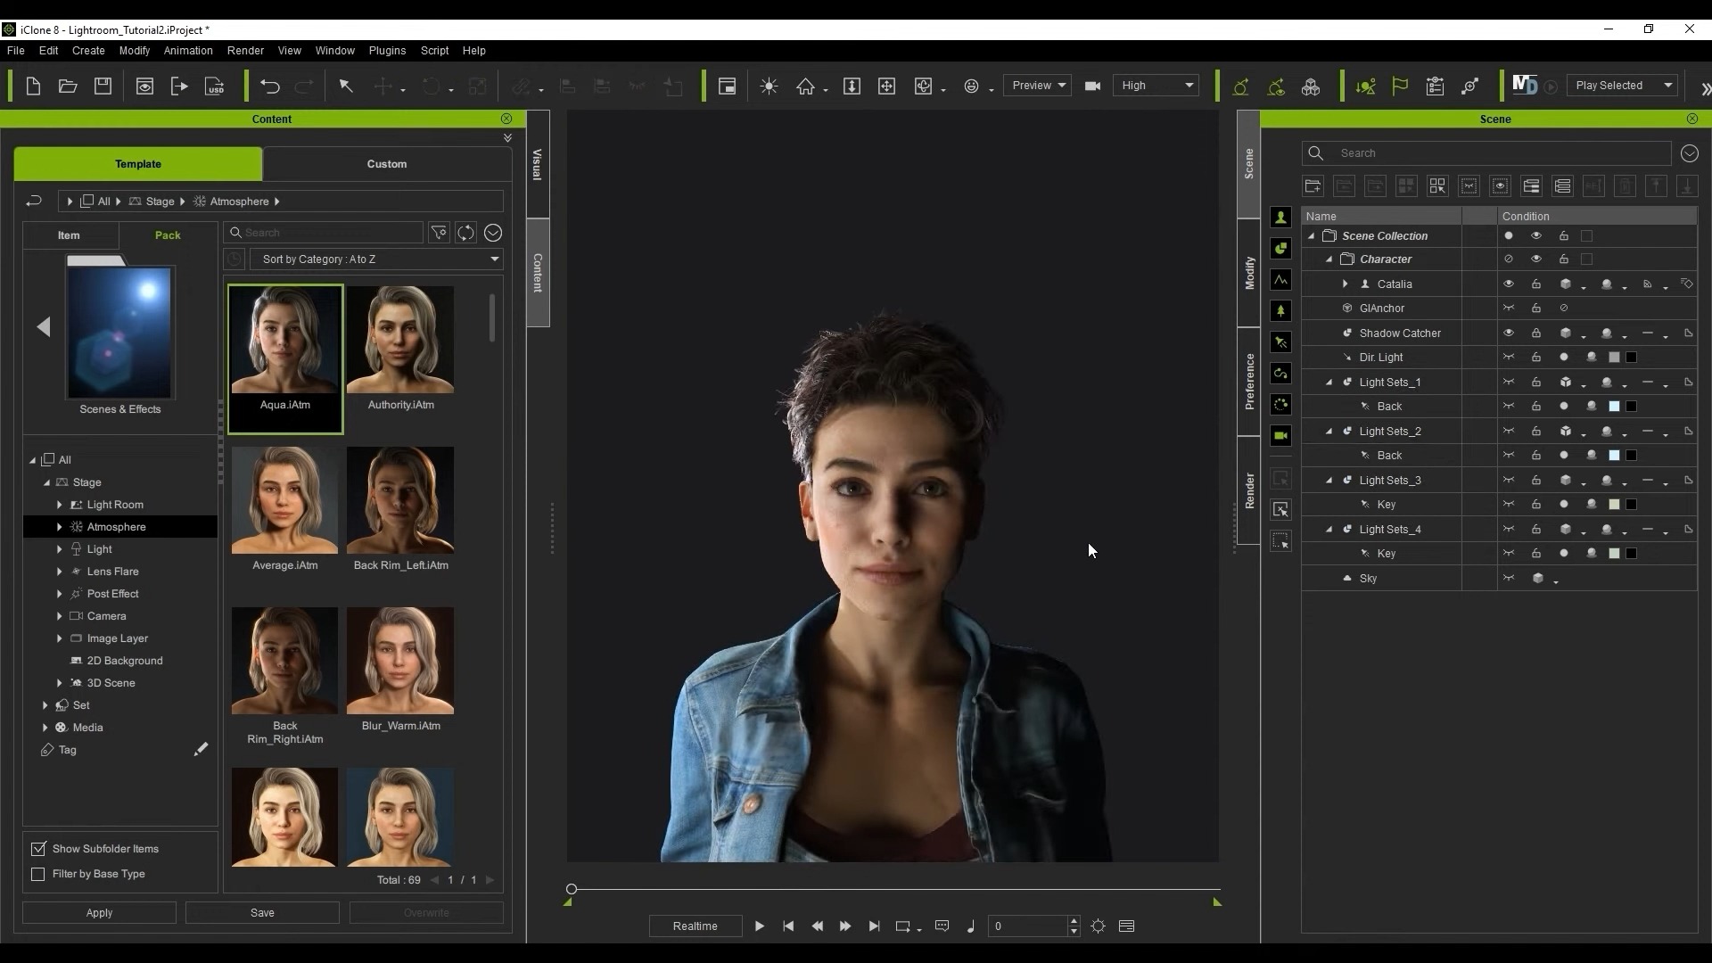The height and width of the screenshot is (963, 1712).
Task: Toggle Show Subfolder Items checkbox
Action: pos(38,849)
